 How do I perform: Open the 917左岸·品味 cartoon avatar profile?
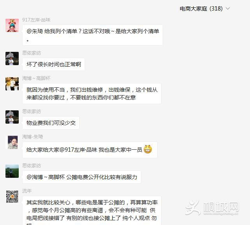tap(12, 25)
